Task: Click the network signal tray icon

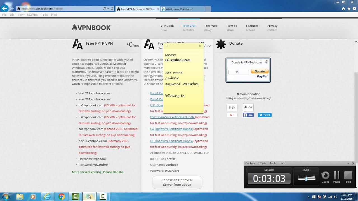Action: pos(330,197)
